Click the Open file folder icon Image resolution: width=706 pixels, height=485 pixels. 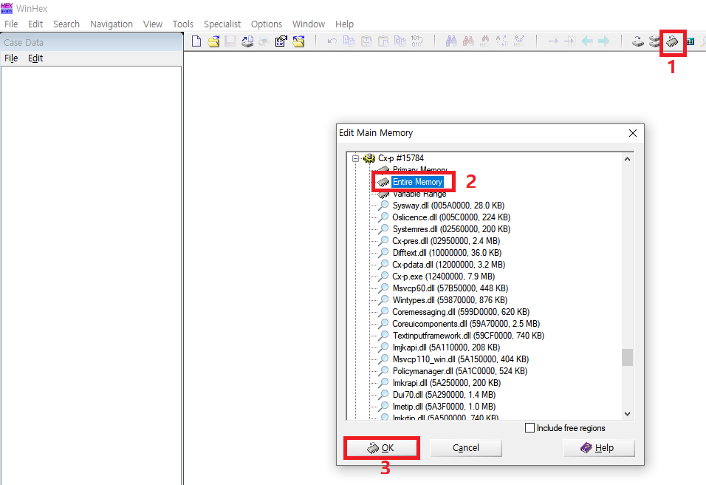pos(213,41)
